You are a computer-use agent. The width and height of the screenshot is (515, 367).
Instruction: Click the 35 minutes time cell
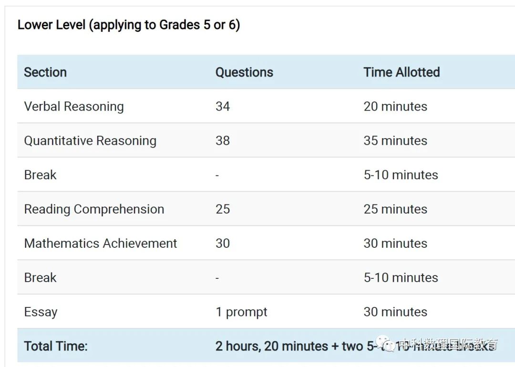coord(395,141)
